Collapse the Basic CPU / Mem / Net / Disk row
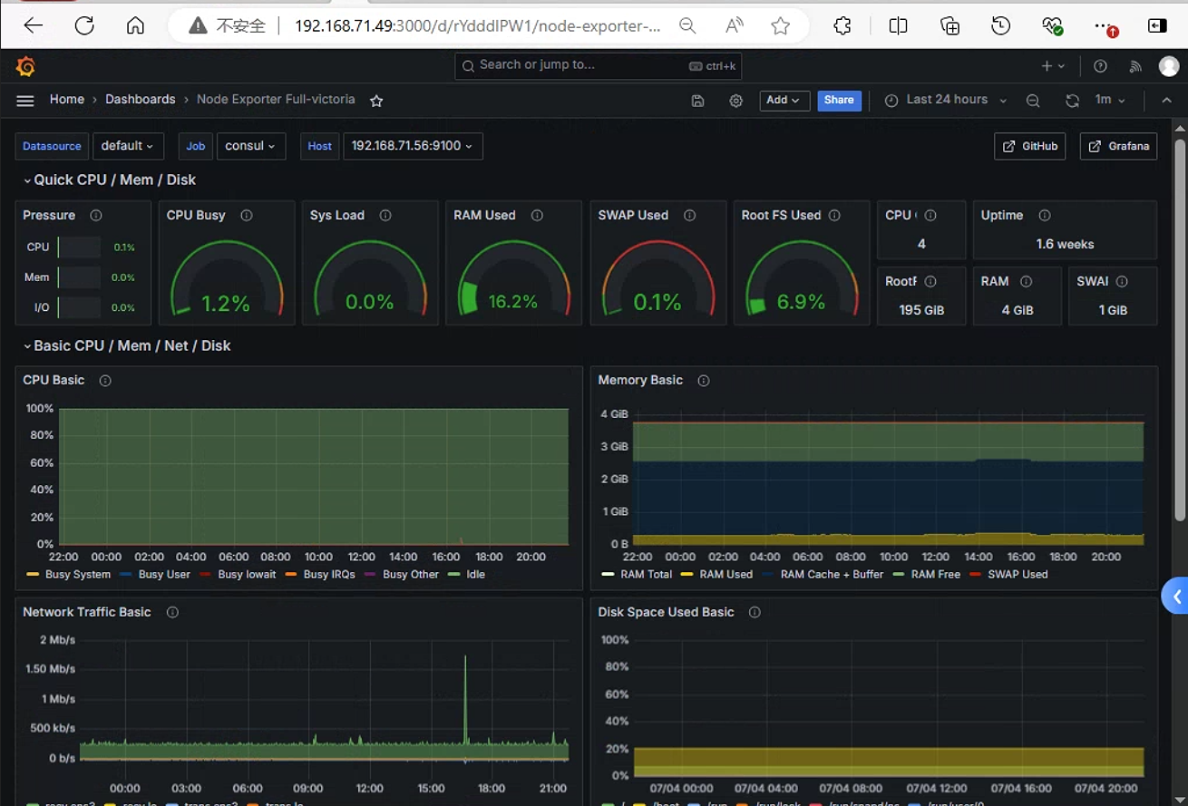Screen dimensions: 1188x806 tap(127, 346)
